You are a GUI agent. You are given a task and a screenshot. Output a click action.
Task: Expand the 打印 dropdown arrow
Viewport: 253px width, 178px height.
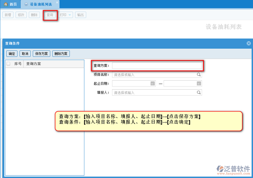click(70, 15)
